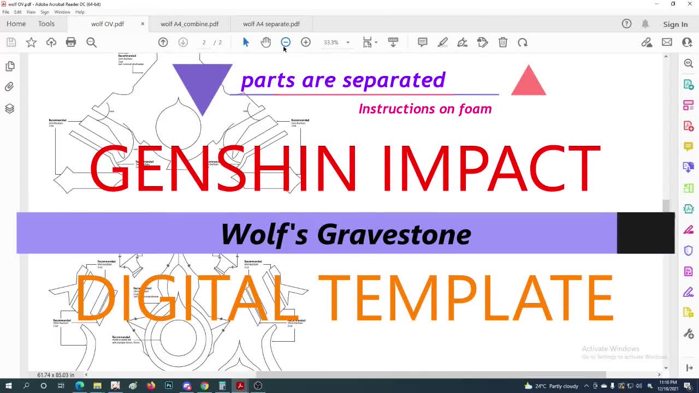Select the Highlight text tool

[442, 42]
